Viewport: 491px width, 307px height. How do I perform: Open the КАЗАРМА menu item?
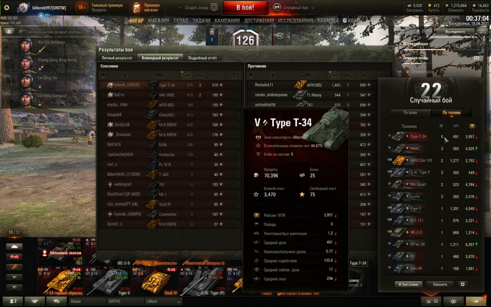(x=328, y=21)
